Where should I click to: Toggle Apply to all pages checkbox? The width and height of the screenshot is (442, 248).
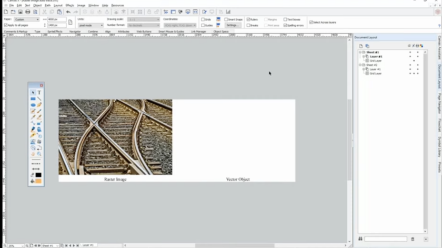(6, 25)
